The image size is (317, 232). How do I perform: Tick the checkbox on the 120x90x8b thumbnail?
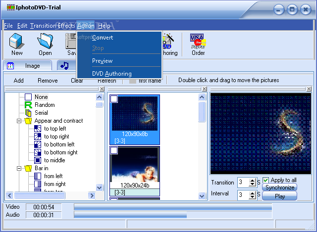pos(114,99)
